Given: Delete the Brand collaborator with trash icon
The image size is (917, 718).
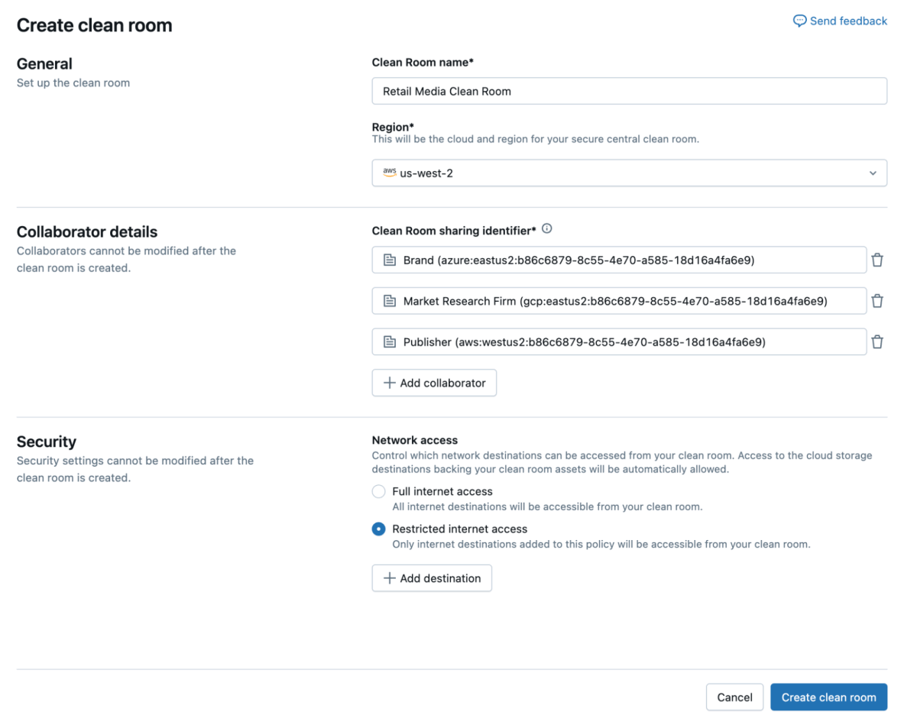Looking at the screenshot, I should 877,260.
